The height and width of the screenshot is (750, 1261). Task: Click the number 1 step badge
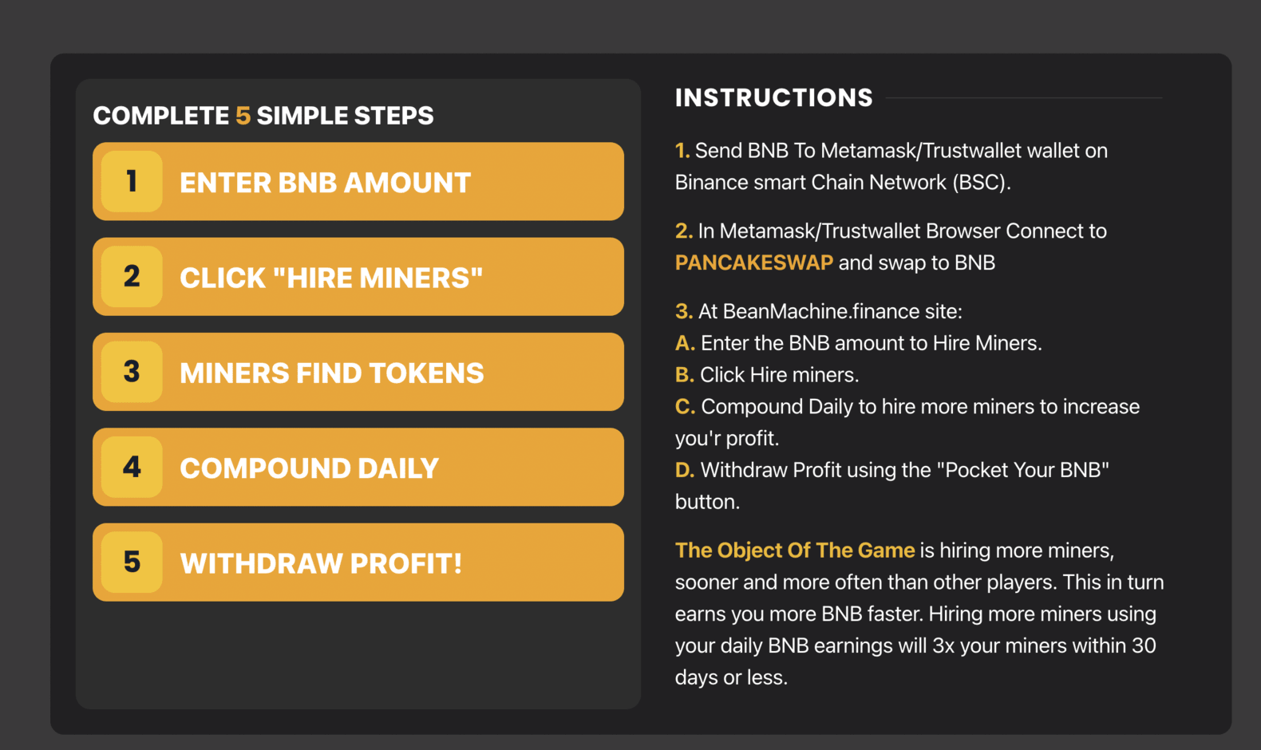coord(132,181)
